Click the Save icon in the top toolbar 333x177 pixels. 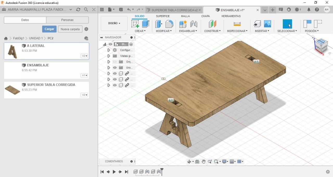tap(121, 10)
